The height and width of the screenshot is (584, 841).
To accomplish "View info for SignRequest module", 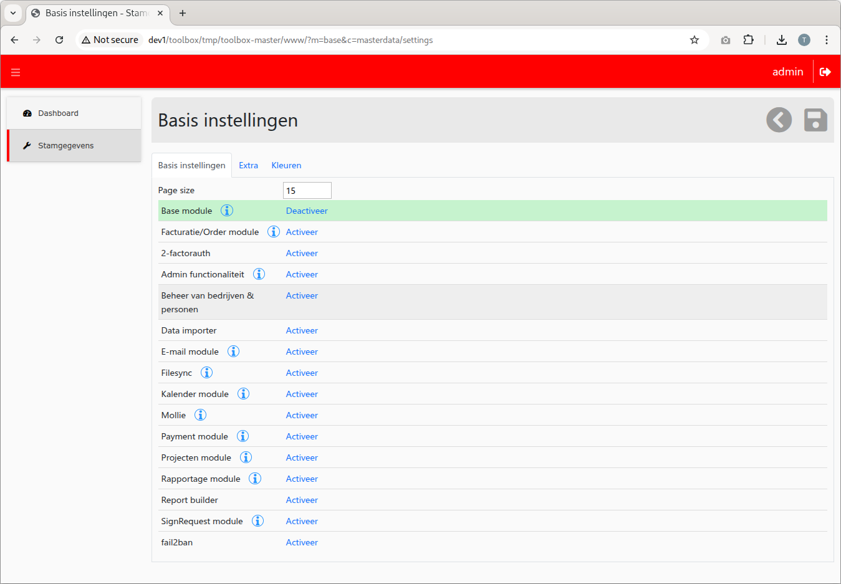I will pos(257,521).
